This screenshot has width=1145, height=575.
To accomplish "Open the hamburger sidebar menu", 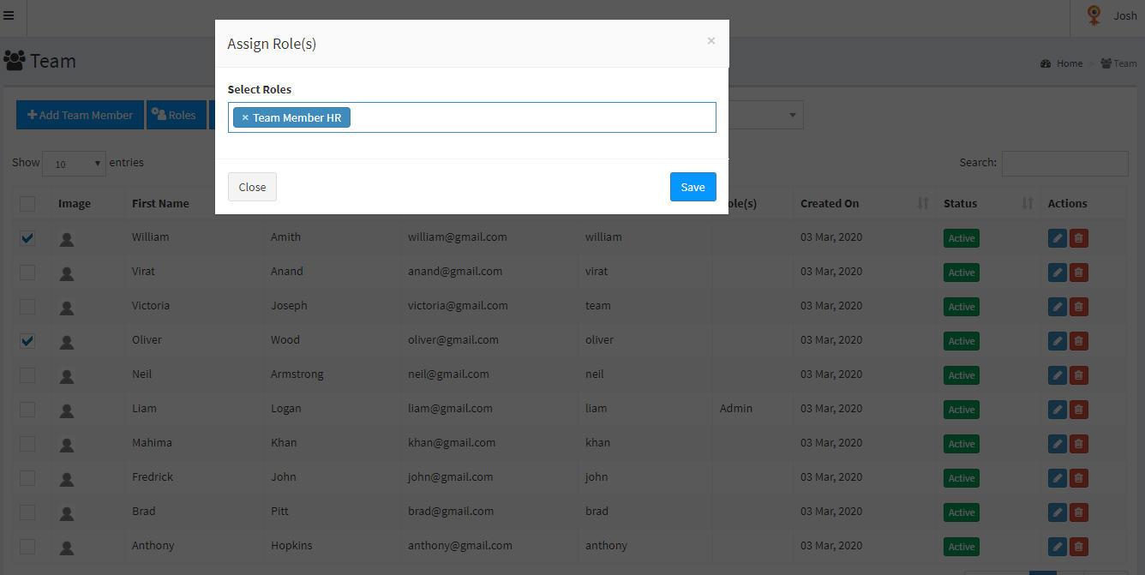I will point(9,15).
